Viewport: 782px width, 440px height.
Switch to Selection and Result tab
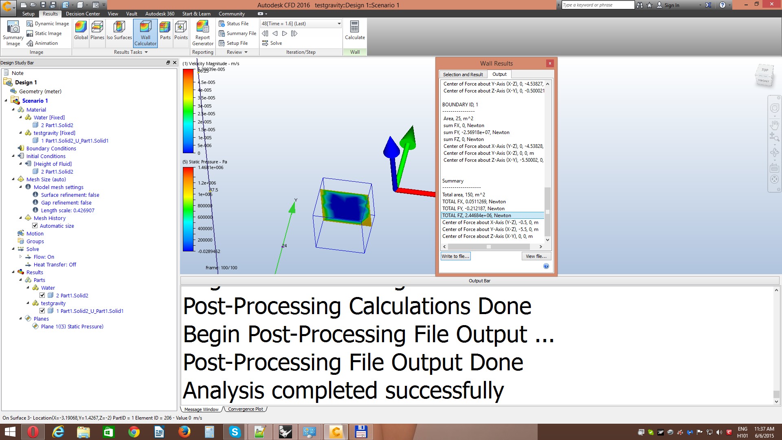click(463, 75)
